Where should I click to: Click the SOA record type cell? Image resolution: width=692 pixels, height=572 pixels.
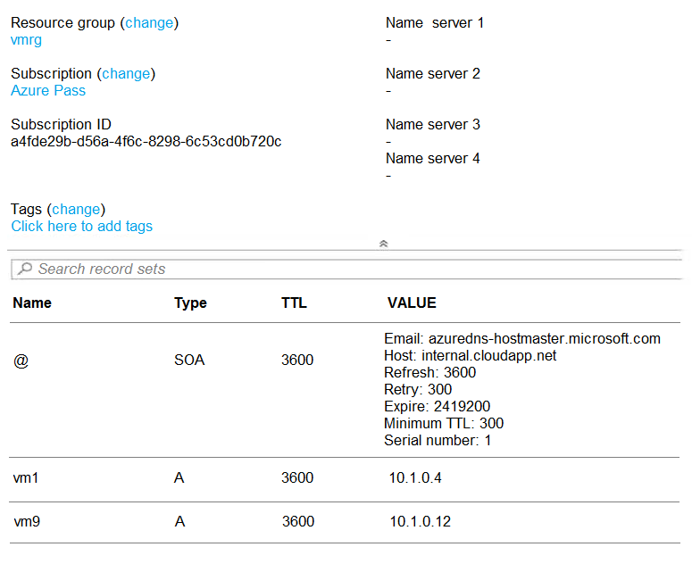point(189,360)
